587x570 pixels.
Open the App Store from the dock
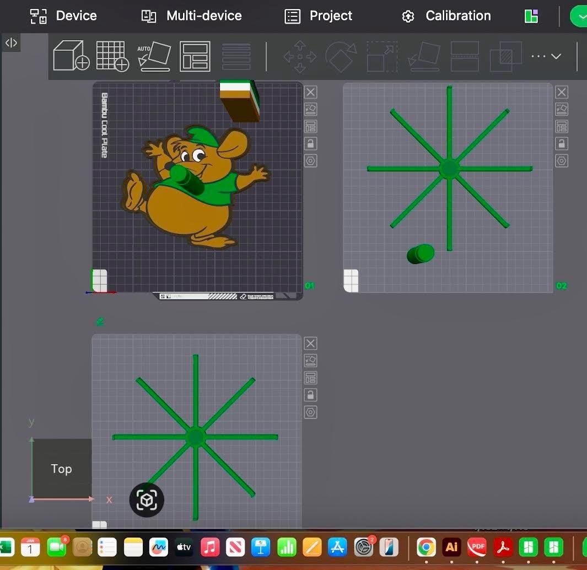337,547
